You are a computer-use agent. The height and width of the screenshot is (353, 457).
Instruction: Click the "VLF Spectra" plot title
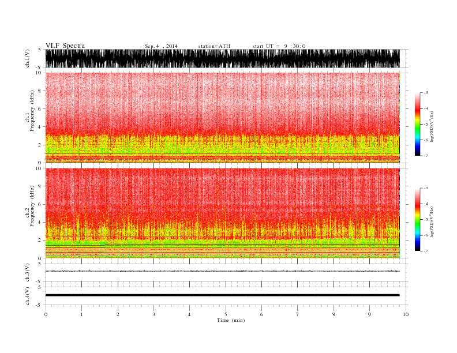point(65,46)
